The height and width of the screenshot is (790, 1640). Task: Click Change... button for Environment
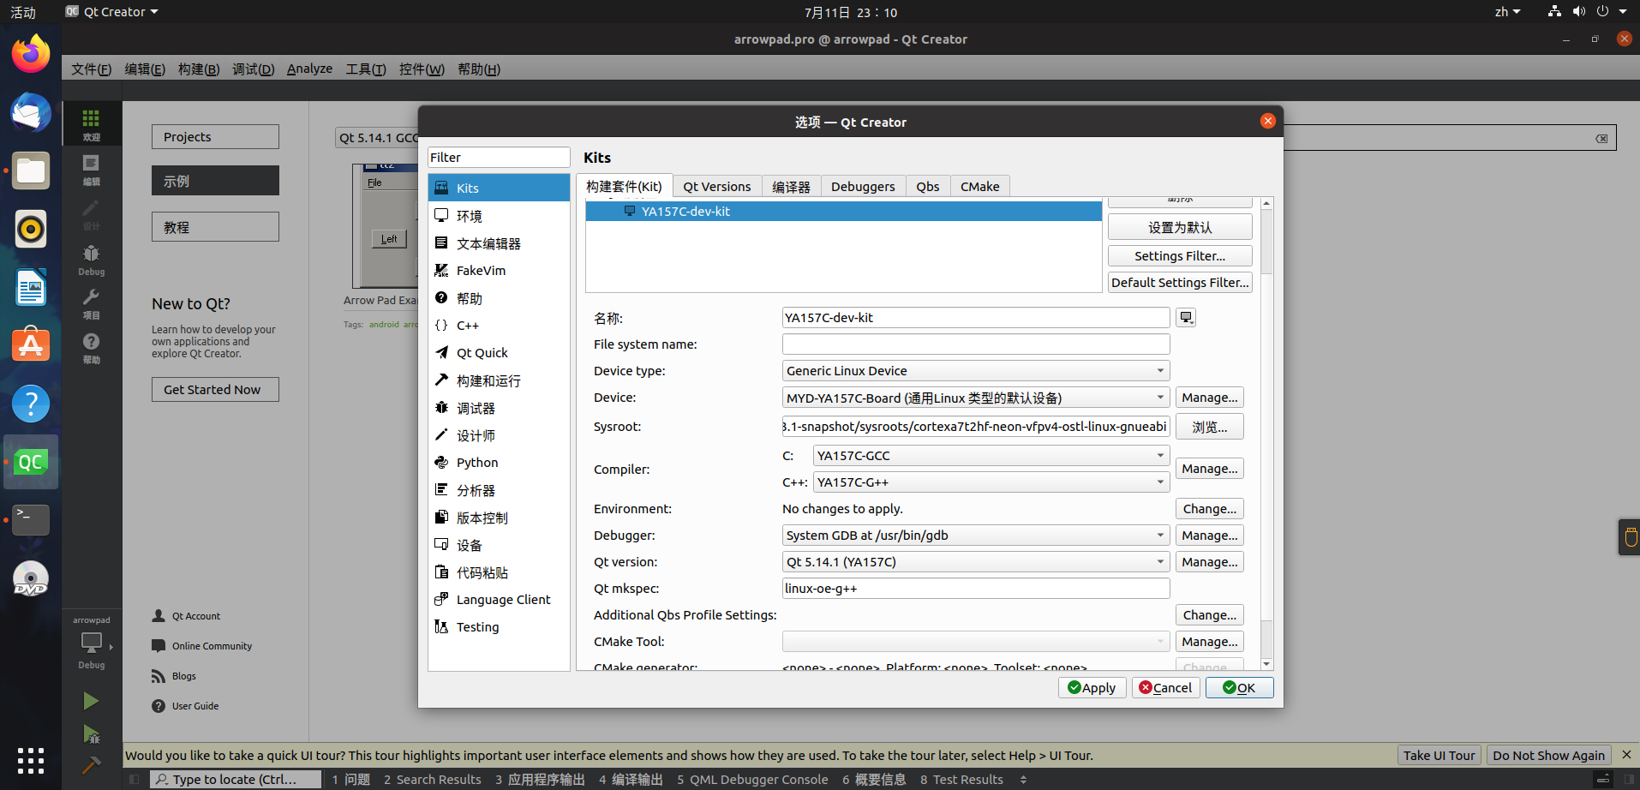[x=1210, y=509]
